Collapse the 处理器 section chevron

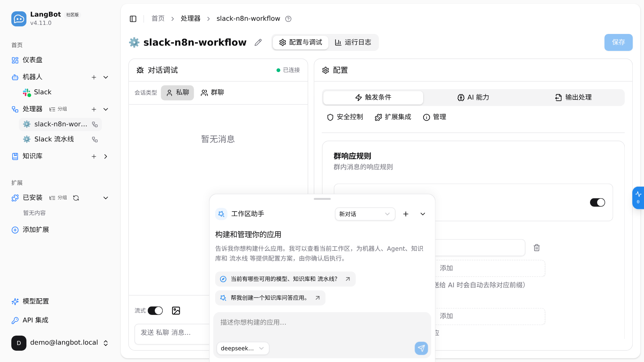coord(106,109)
